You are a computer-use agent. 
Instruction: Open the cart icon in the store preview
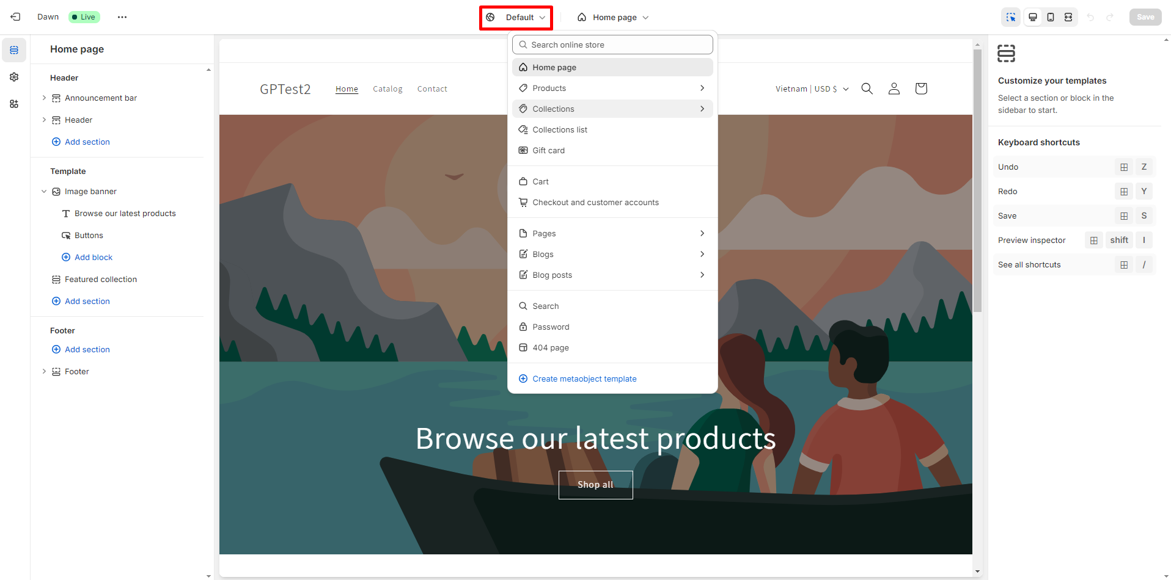tap(920, 88)
